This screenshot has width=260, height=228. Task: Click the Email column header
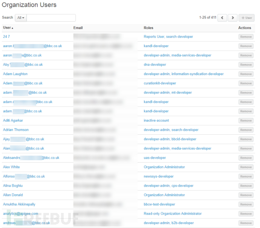[x=78, y=28]
